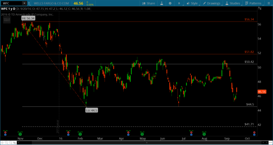The image size is (273, 145).
Task: Click the green dividend marker at Feb
Action: [80, 134]
